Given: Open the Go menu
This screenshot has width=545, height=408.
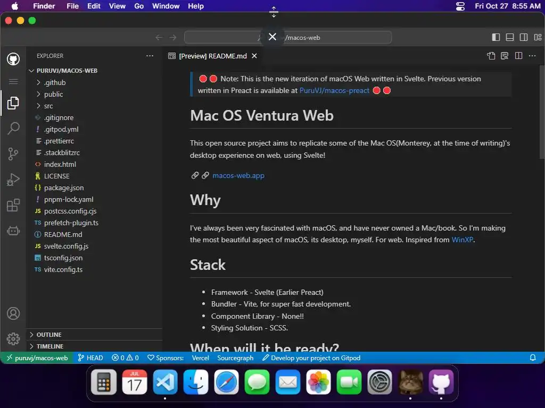Looking at the screenshot, I should tap(139, 6).
